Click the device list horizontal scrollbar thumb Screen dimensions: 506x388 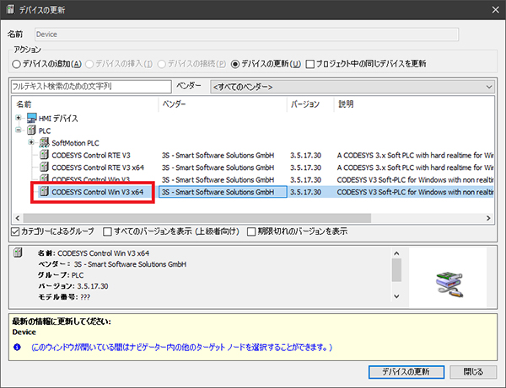pos(196,218)
